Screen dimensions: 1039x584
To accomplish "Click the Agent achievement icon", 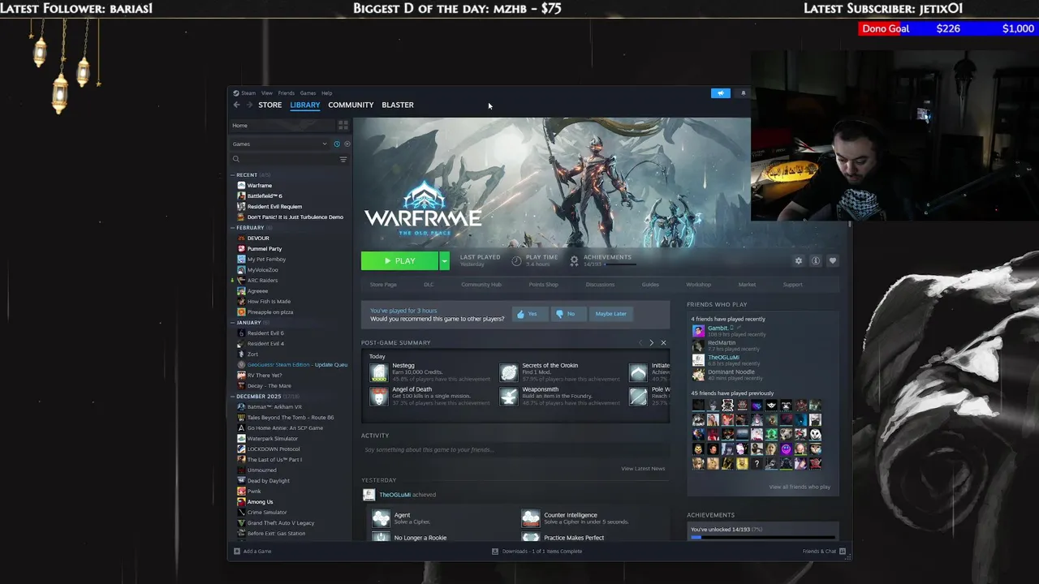I will click(x=381, y=517).
